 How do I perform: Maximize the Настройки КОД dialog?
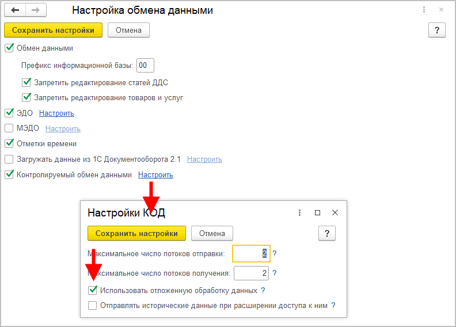318,213
